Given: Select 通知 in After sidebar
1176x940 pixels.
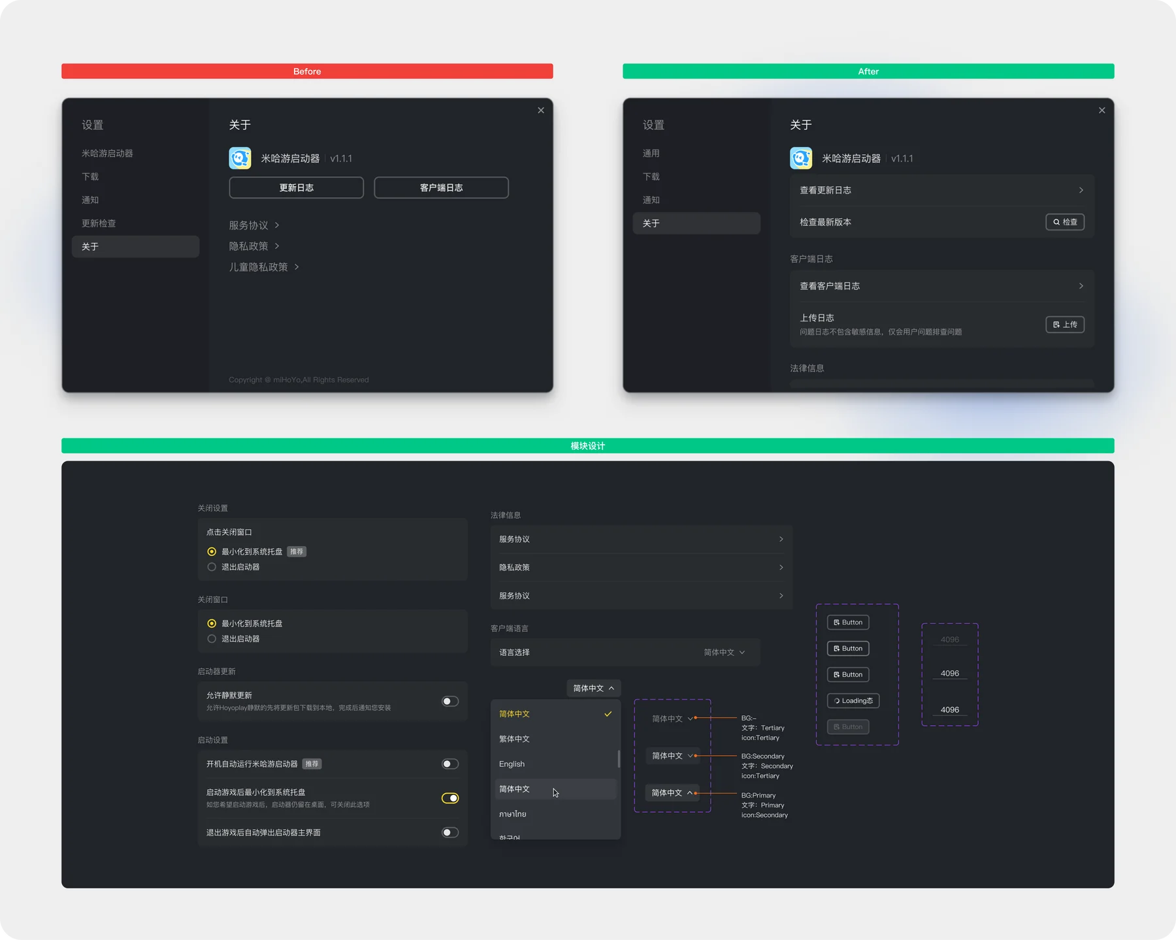Looking at the screenshot, I should point(696,200).
